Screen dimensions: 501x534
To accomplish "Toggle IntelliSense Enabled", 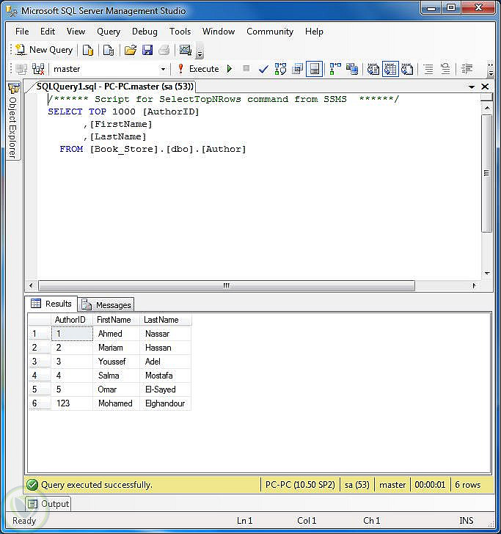I will tap(315, 69).
